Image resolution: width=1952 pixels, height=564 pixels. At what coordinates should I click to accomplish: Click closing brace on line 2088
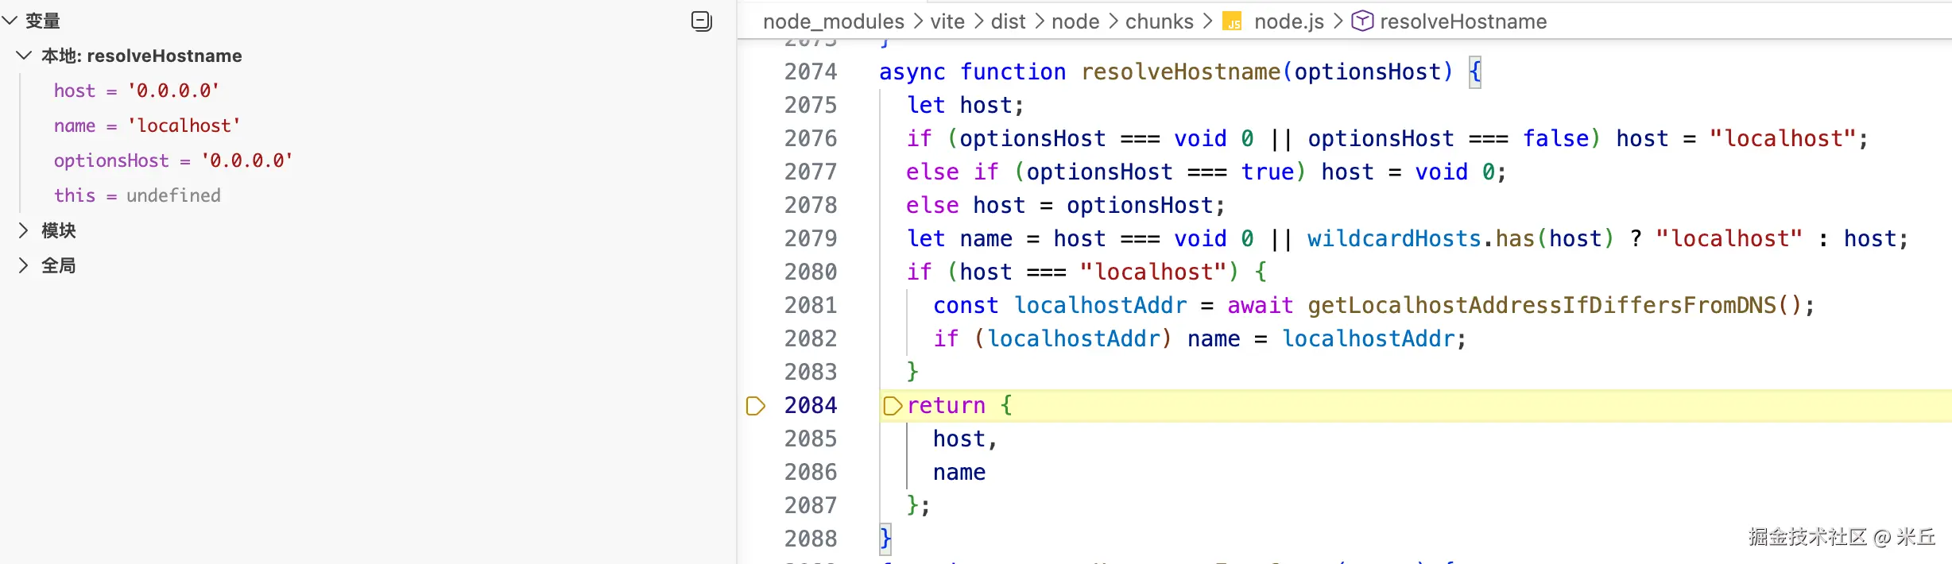click(x=885, y=539)
